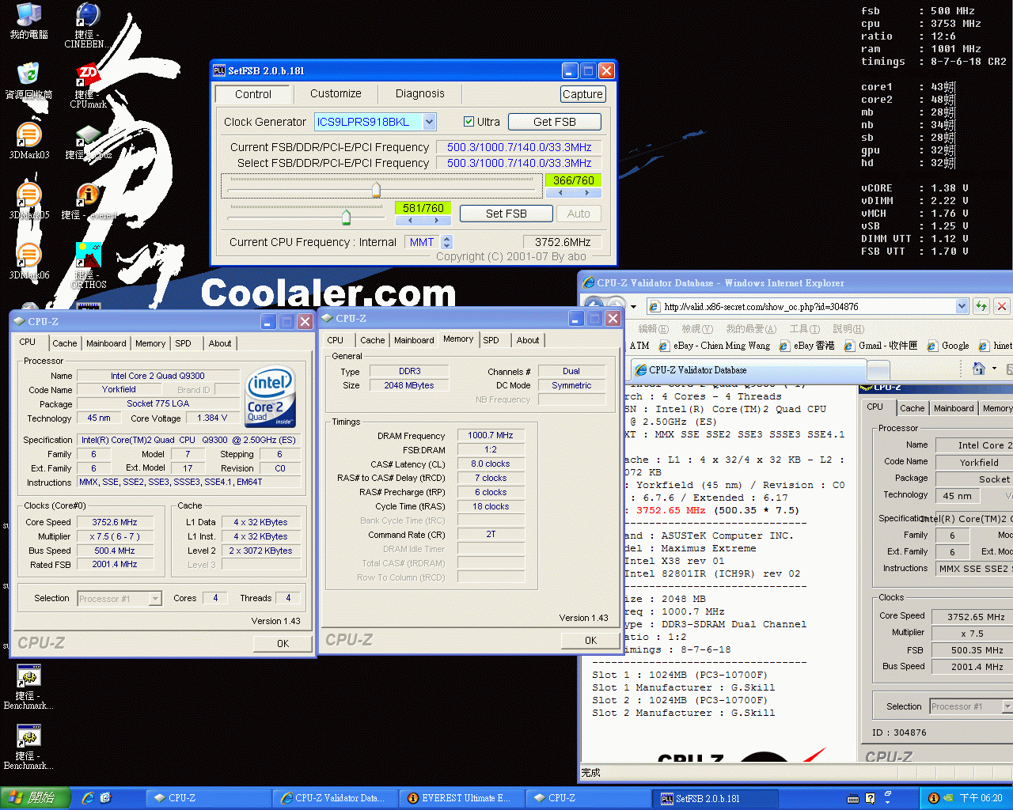Launch the 3DMark03 desktop shortcut

pyautogui.click(x=28, y=136)
